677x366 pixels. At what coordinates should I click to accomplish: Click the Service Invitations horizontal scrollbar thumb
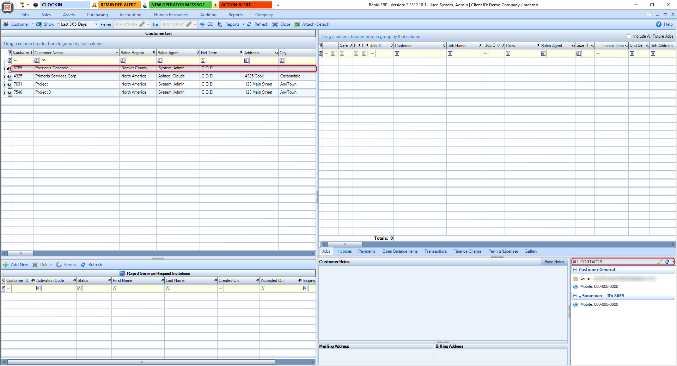pyautogui.click(x=141, y=362)
